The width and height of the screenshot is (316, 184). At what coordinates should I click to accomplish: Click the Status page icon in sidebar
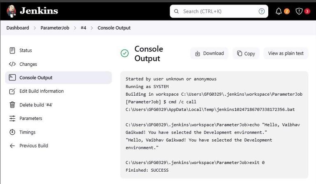tap(12, 51)
